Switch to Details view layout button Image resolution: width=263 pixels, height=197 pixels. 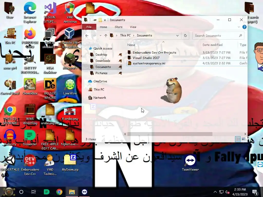[x=238, y=139]
